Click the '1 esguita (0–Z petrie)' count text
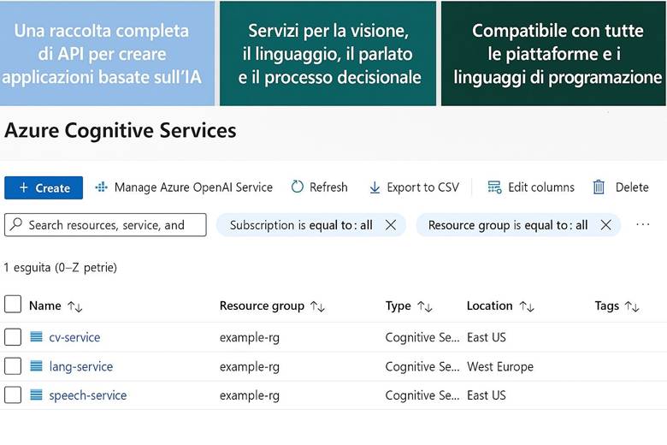 [61, 267]
